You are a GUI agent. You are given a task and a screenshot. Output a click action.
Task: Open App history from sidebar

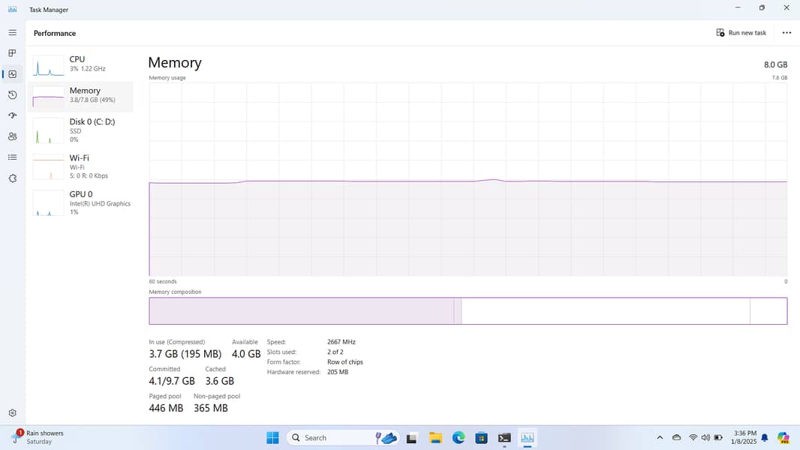tap(12, 95)
